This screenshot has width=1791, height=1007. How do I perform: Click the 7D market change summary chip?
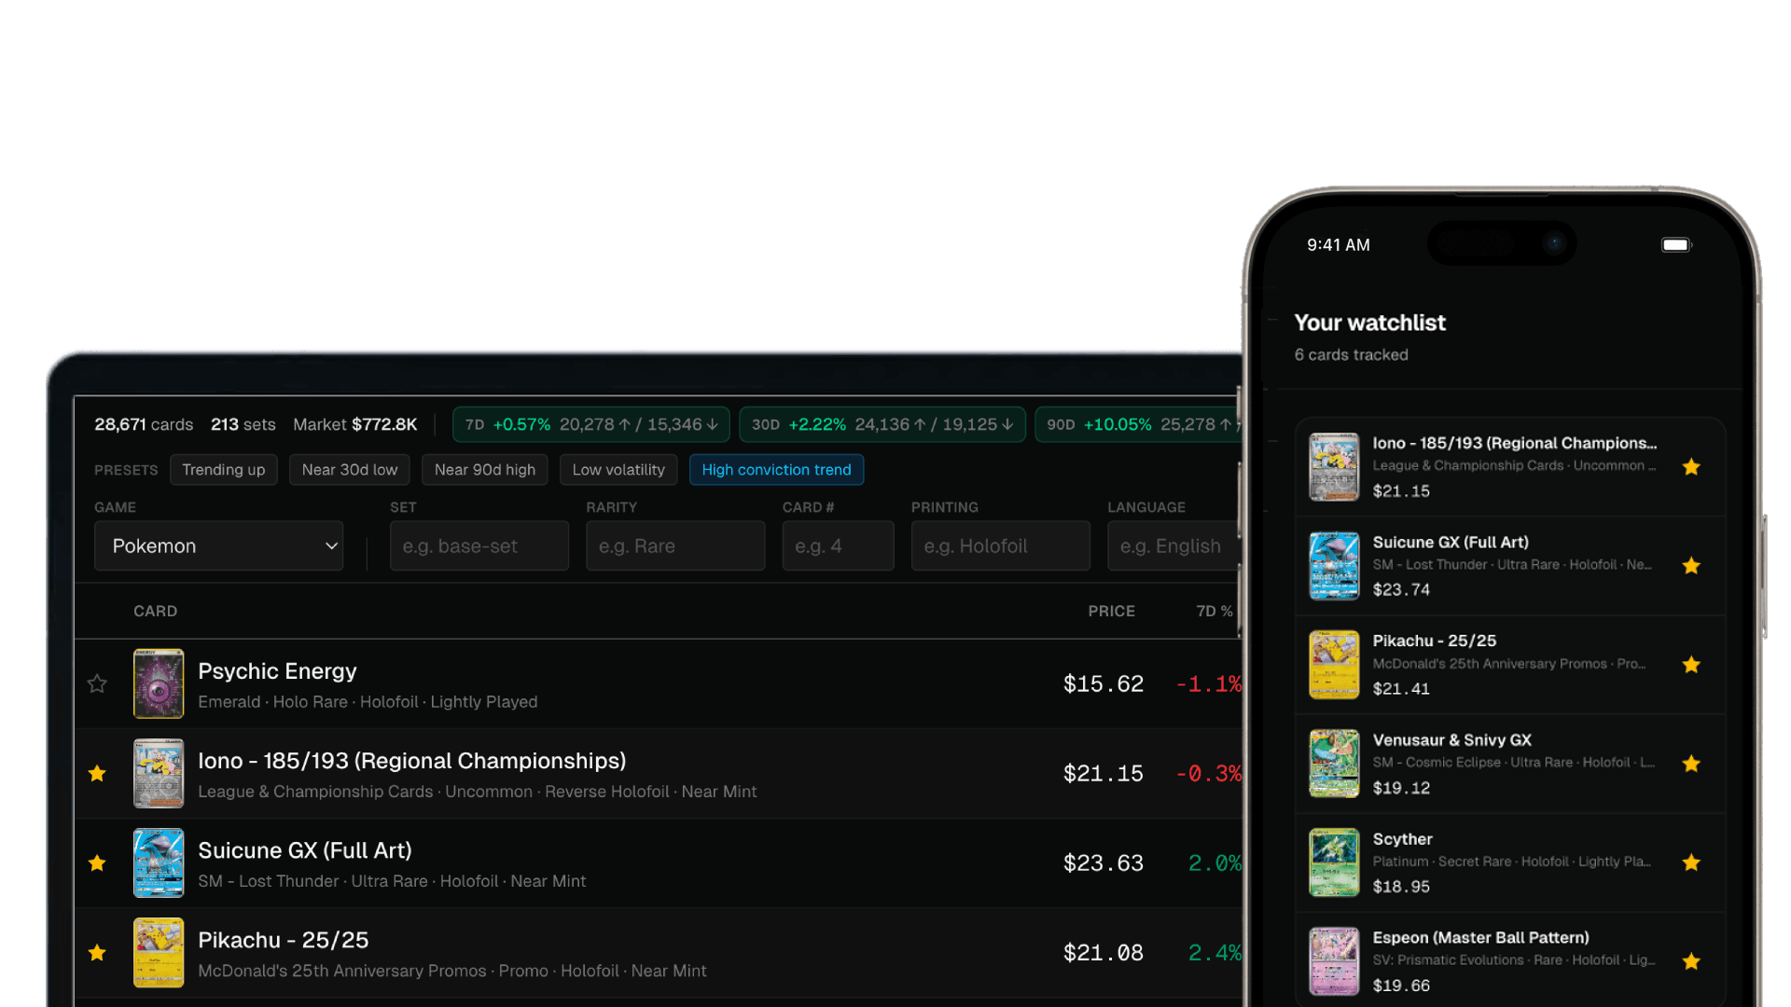(x=591, y=424)
